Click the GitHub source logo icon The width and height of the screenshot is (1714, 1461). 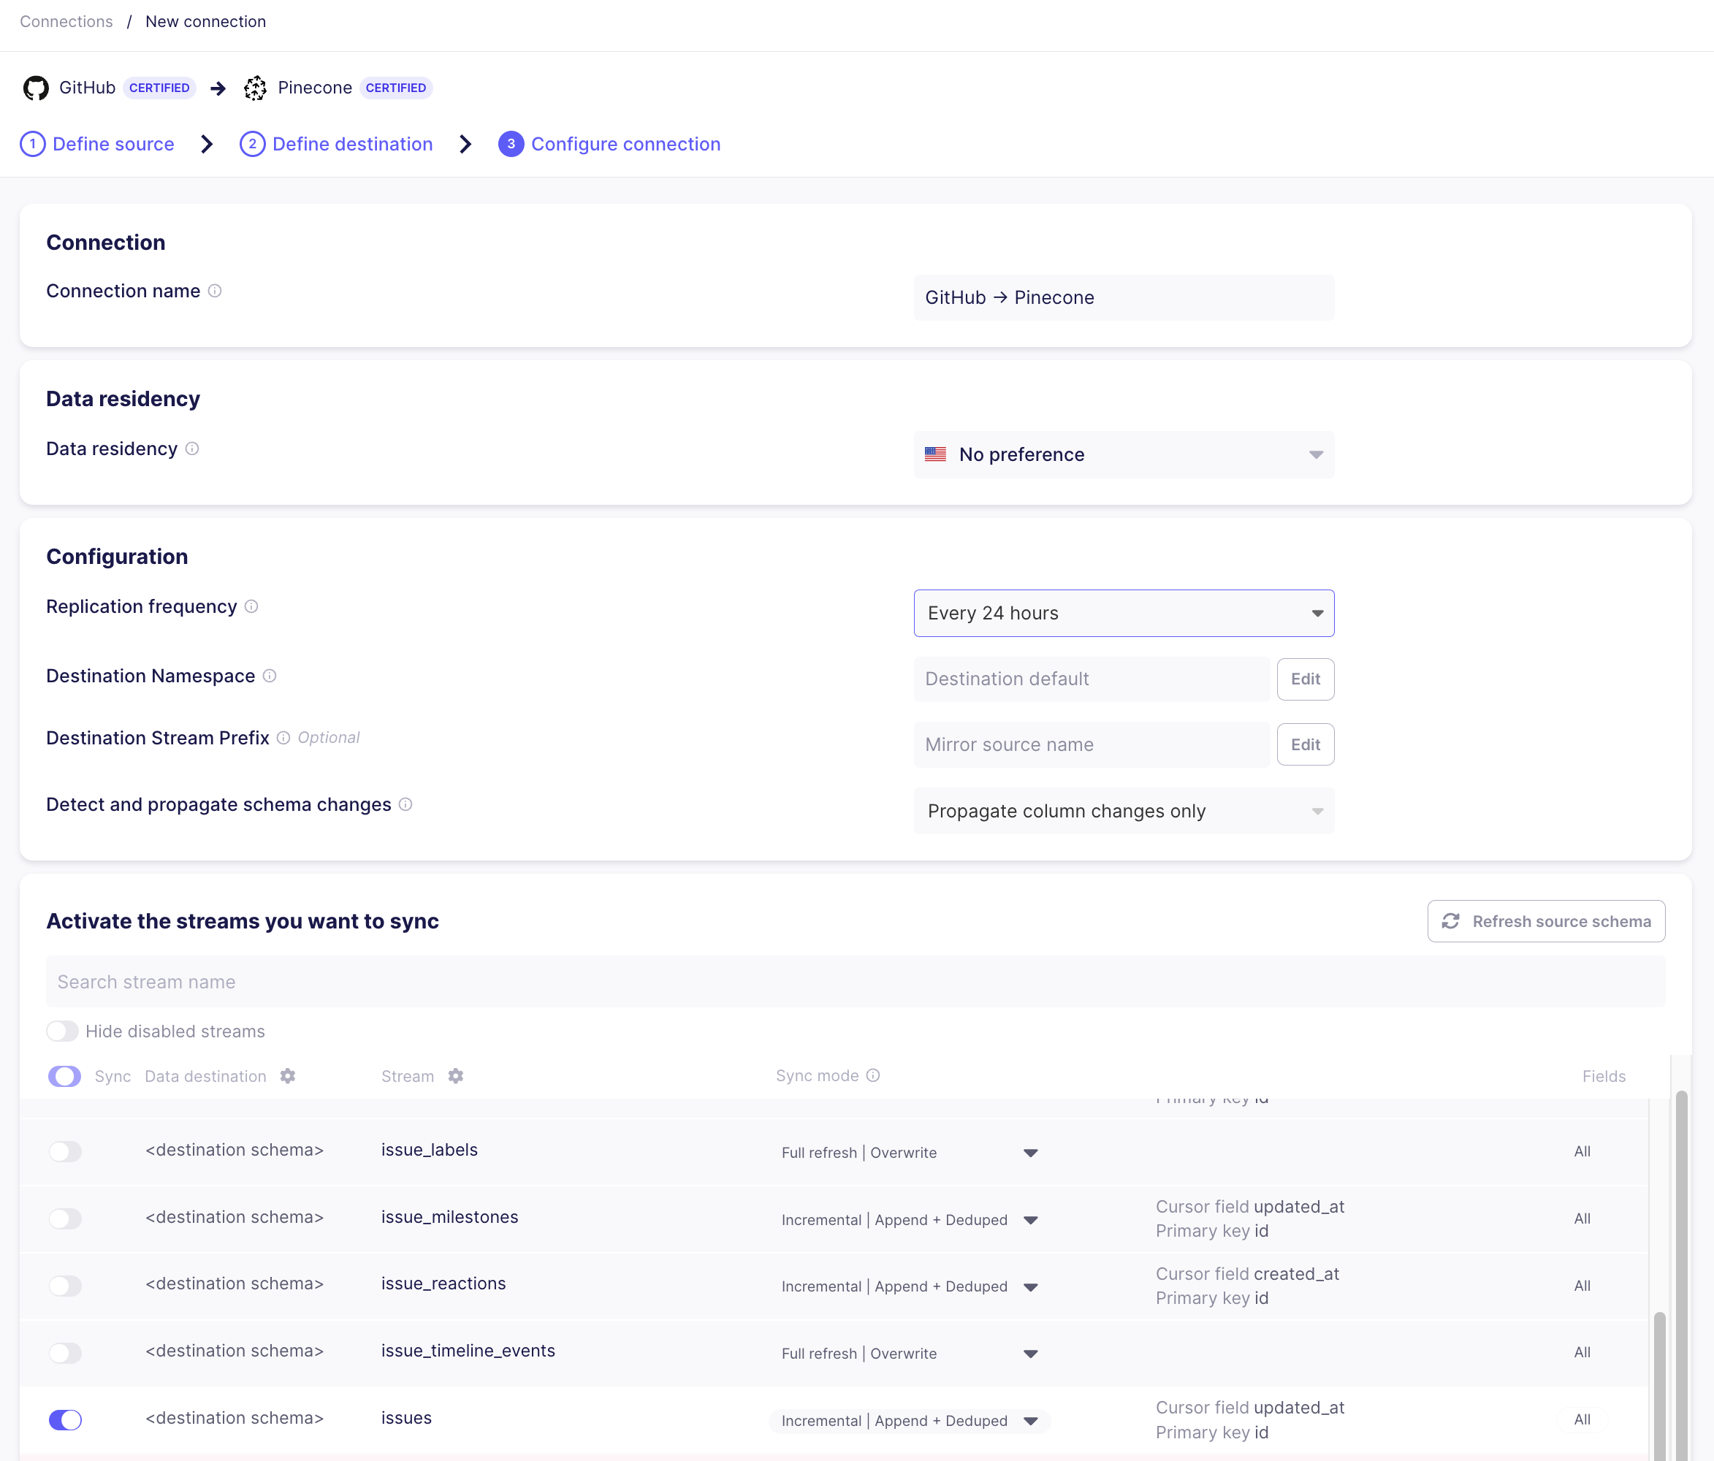tap(36, 88)
